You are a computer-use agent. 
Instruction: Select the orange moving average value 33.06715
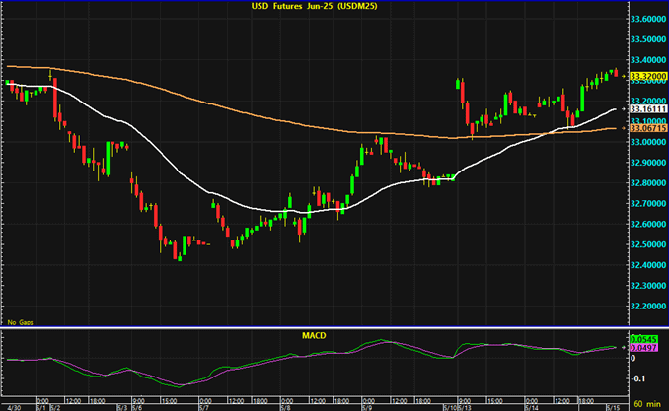[647, 128]
